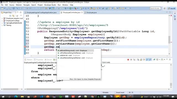Click the Remove Launch icon in console
The width and height of the screenshot is (177, 99).
(131, 60)
